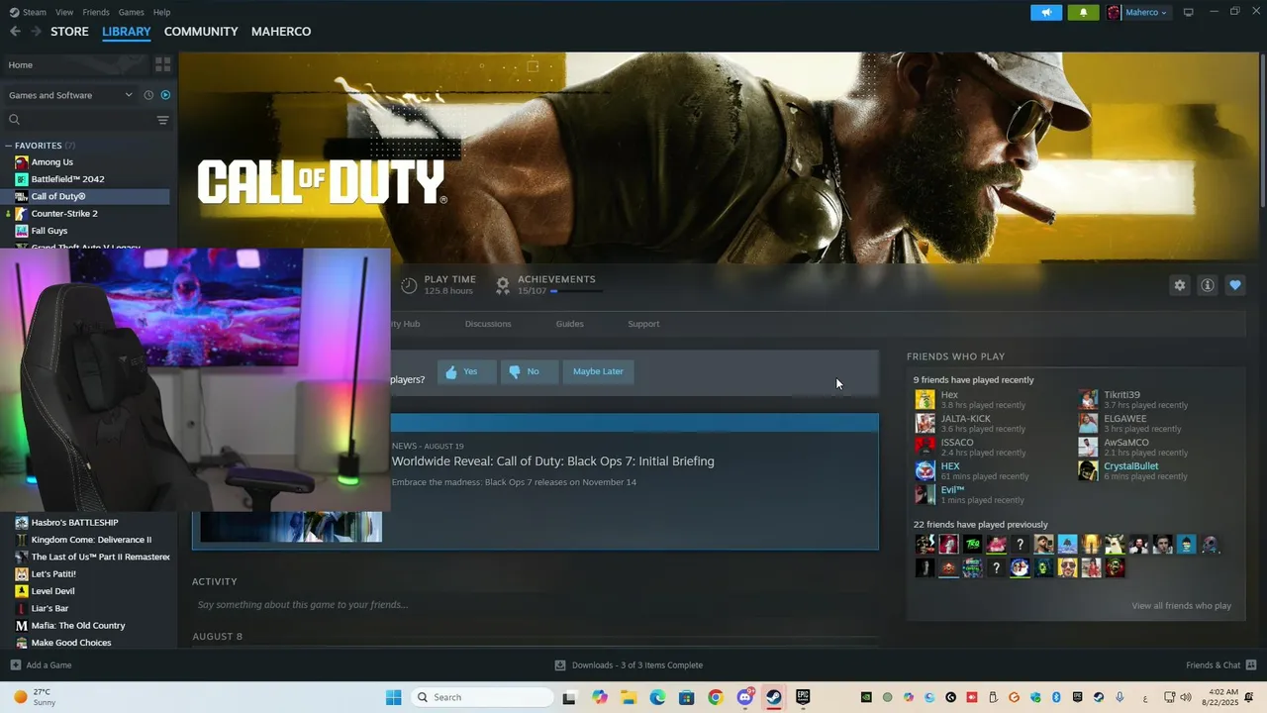Open the library advanced filter icon

click(163, 120)
